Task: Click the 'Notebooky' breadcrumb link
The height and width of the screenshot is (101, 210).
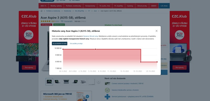Action: tap(67, 11)
